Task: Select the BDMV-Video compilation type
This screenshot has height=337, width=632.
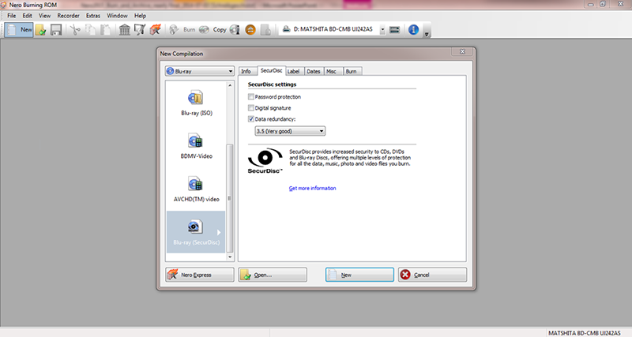Action: point(196,146)
